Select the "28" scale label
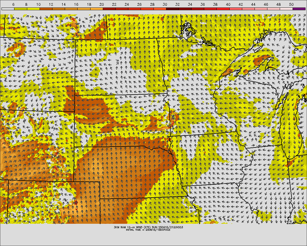307x246 pixels. pyautogui.click(x=152, y=4)
